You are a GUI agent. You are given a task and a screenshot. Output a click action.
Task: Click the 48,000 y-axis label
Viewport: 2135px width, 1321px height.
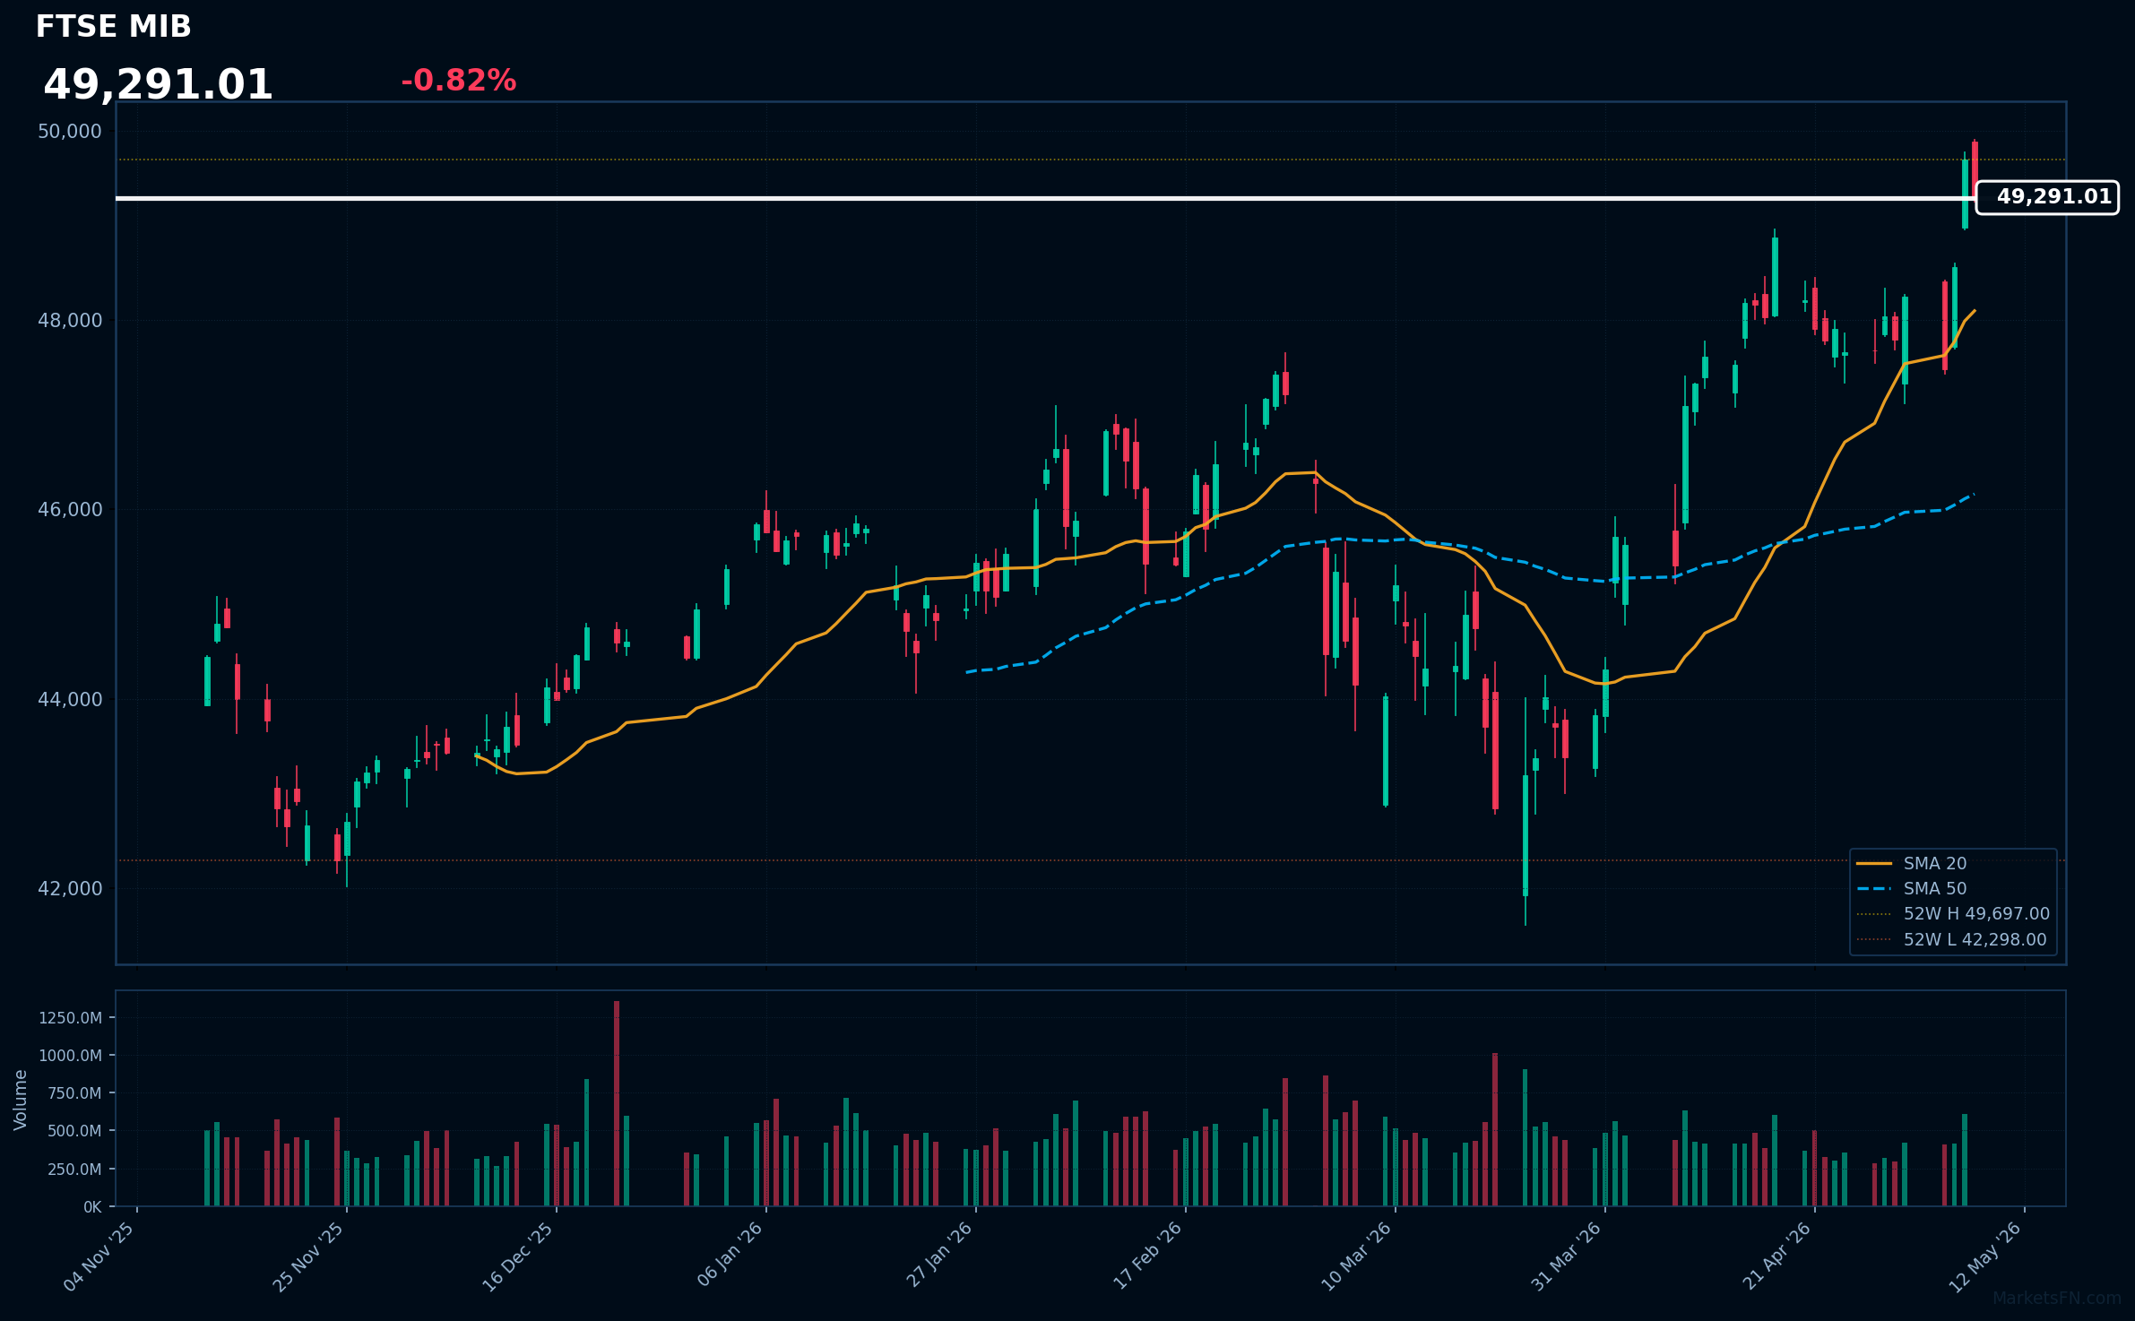pos(70,320)
